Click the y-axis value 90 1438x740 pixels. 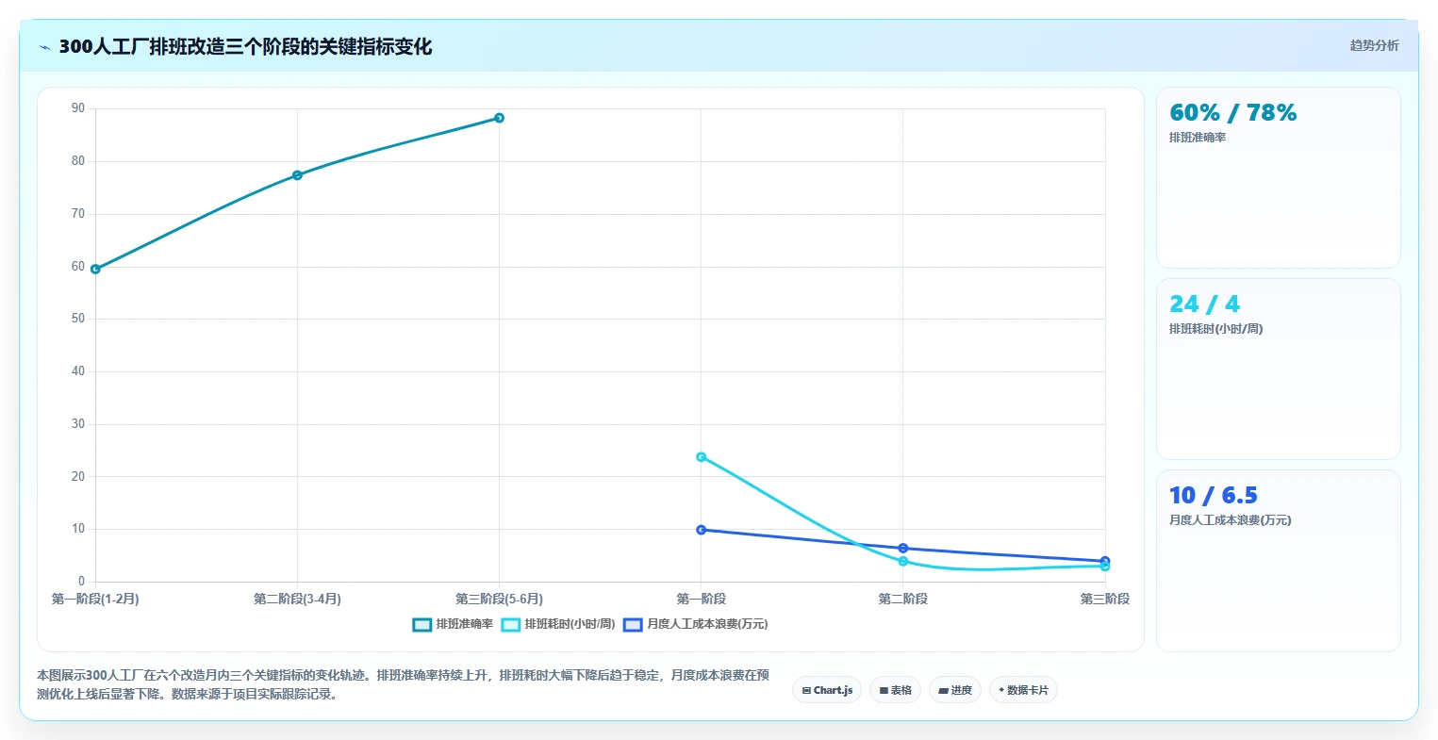tap(78, 108)
